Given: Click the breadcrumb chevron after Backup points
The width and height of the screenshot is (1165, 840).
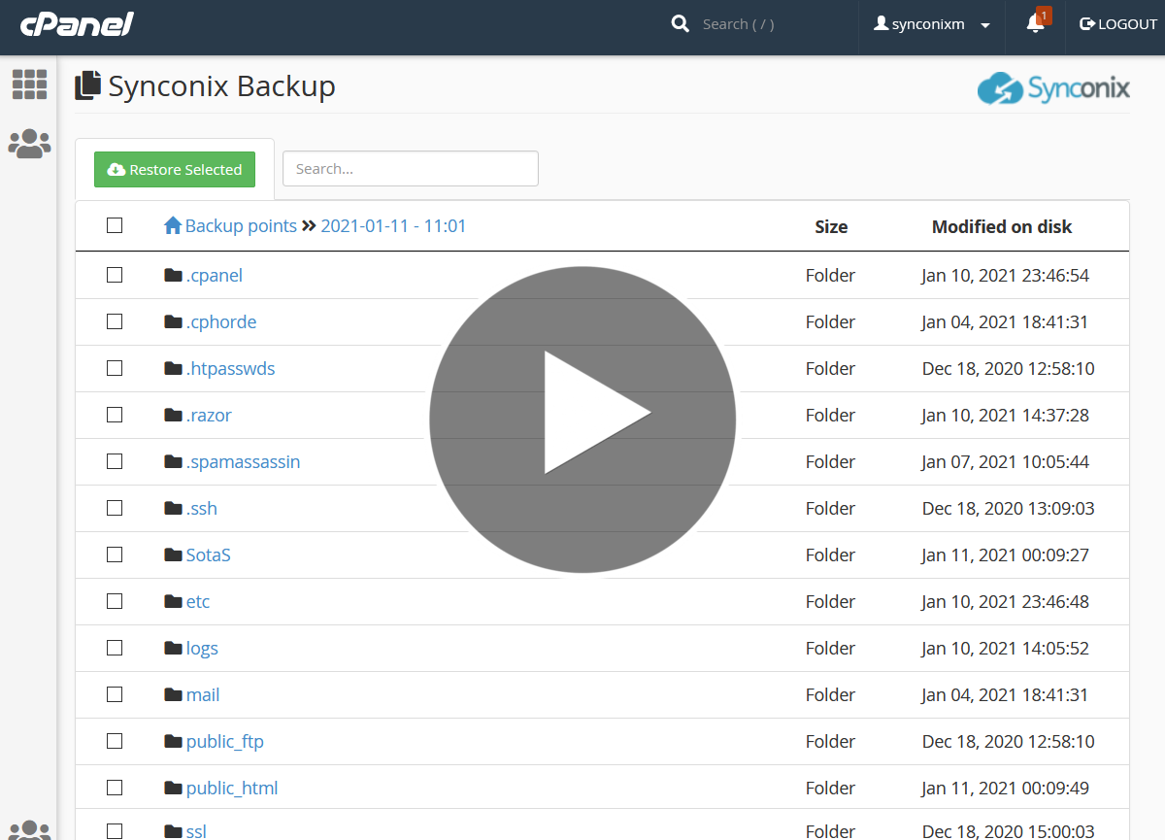Looking at the screenshot, I should (309, 225).
